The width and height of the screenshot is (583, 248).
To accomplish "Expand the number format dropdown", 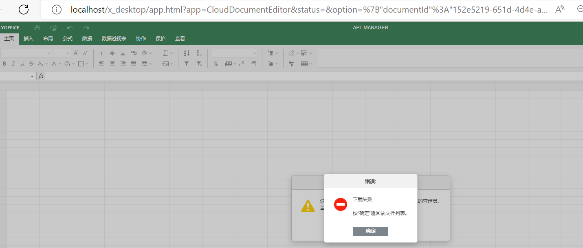I will pos(255,53).
